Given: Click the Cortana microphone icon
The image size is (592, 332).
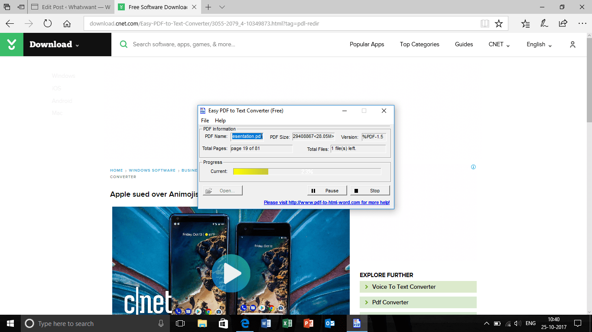Looking at the screenshot, I should point(161,323).
